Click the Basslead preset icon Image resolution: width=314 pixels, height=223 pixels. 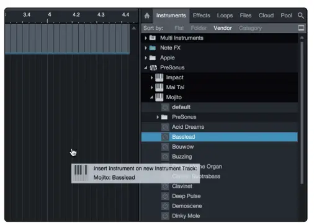[x=165, y=137]
